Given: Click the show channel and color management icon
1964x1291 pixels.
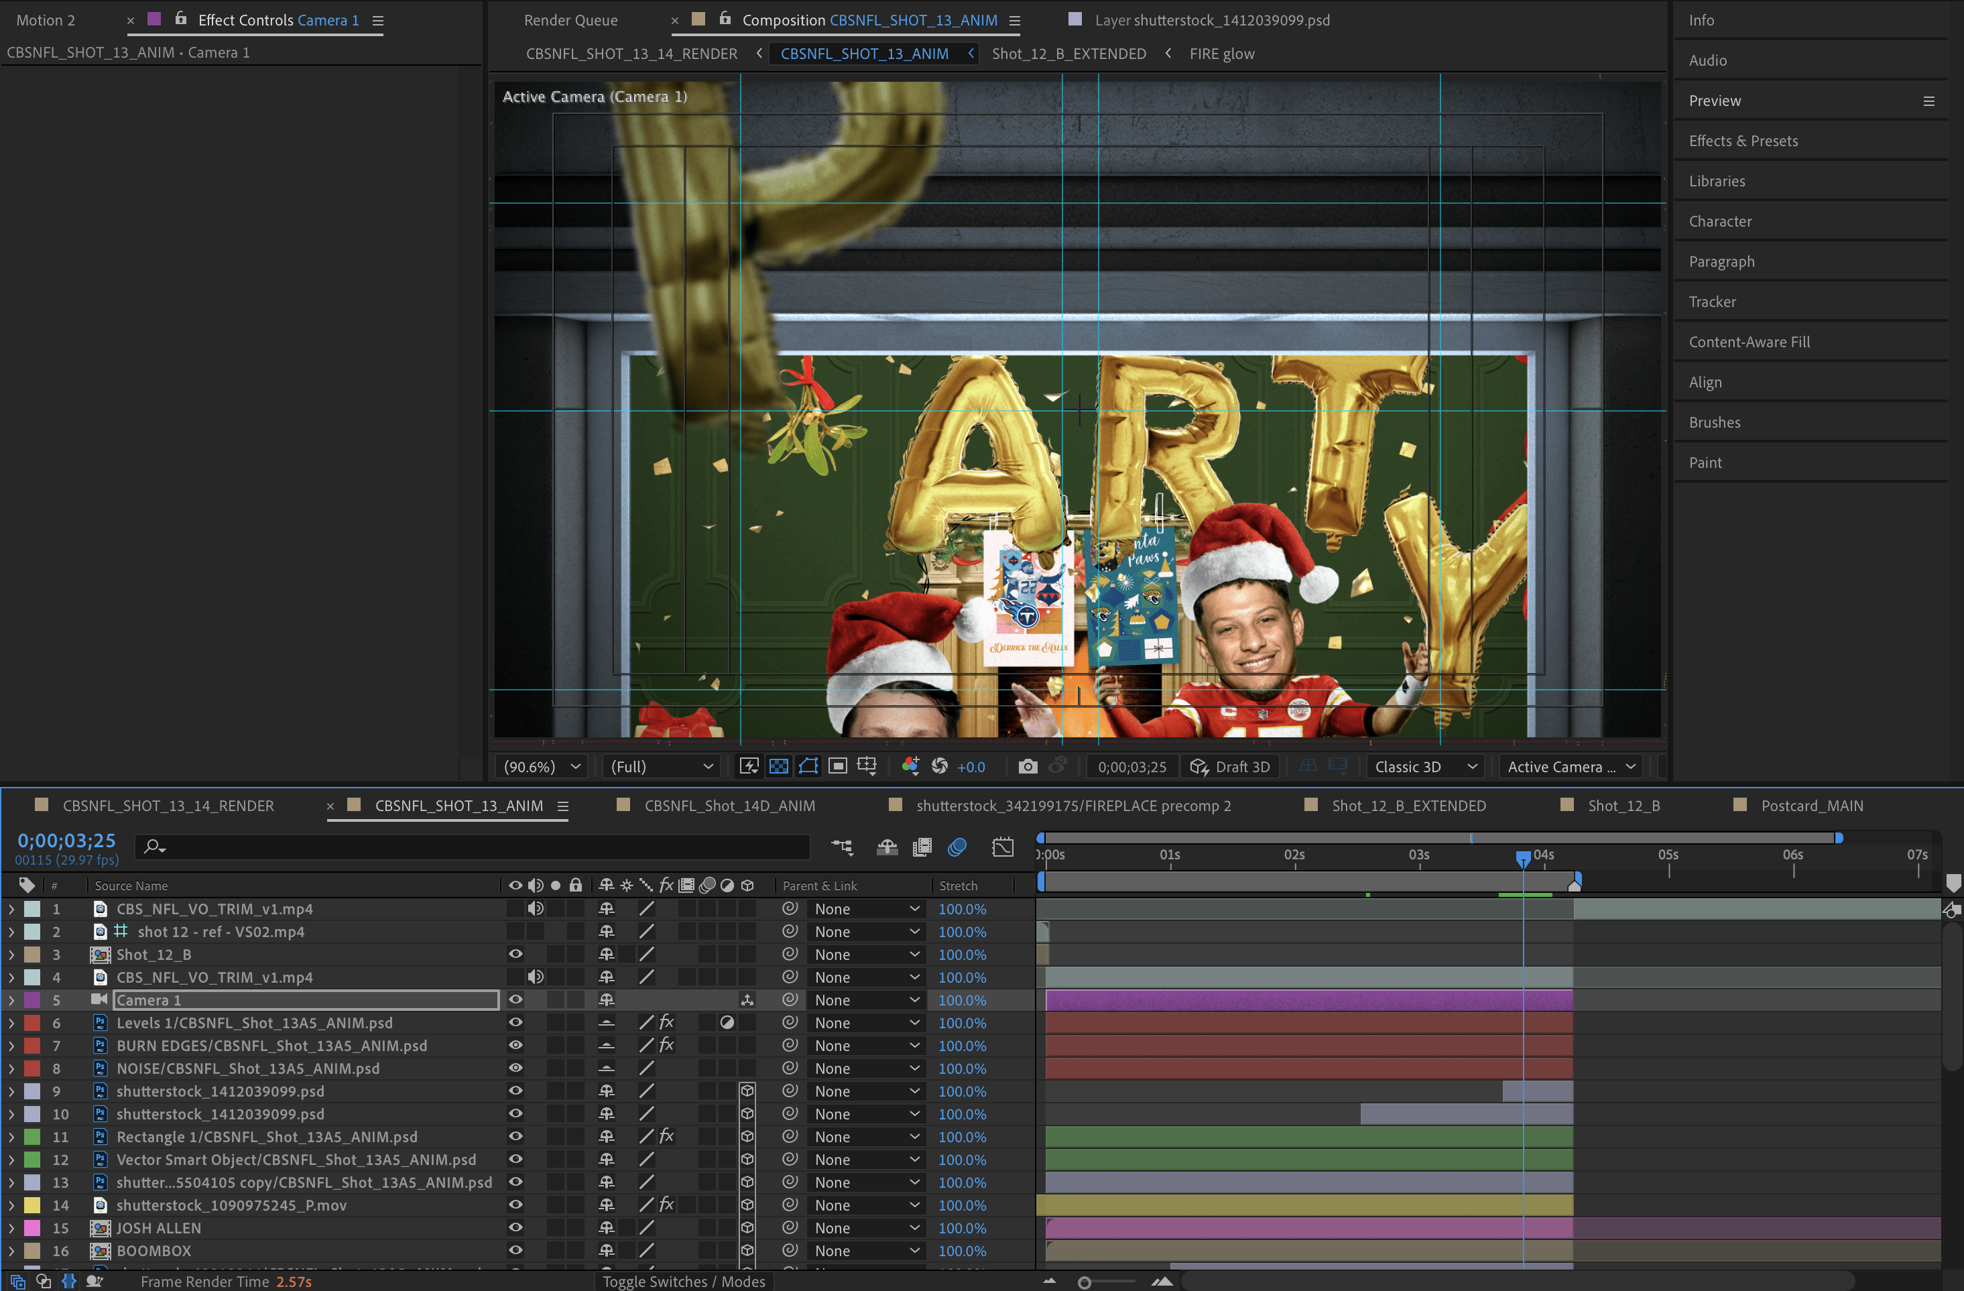Looking at the screenshot, I should point(910,766).
